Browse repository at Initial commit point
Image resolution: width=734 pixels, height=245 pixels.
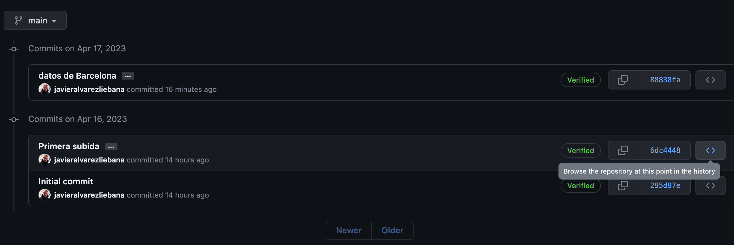point(710,187)
